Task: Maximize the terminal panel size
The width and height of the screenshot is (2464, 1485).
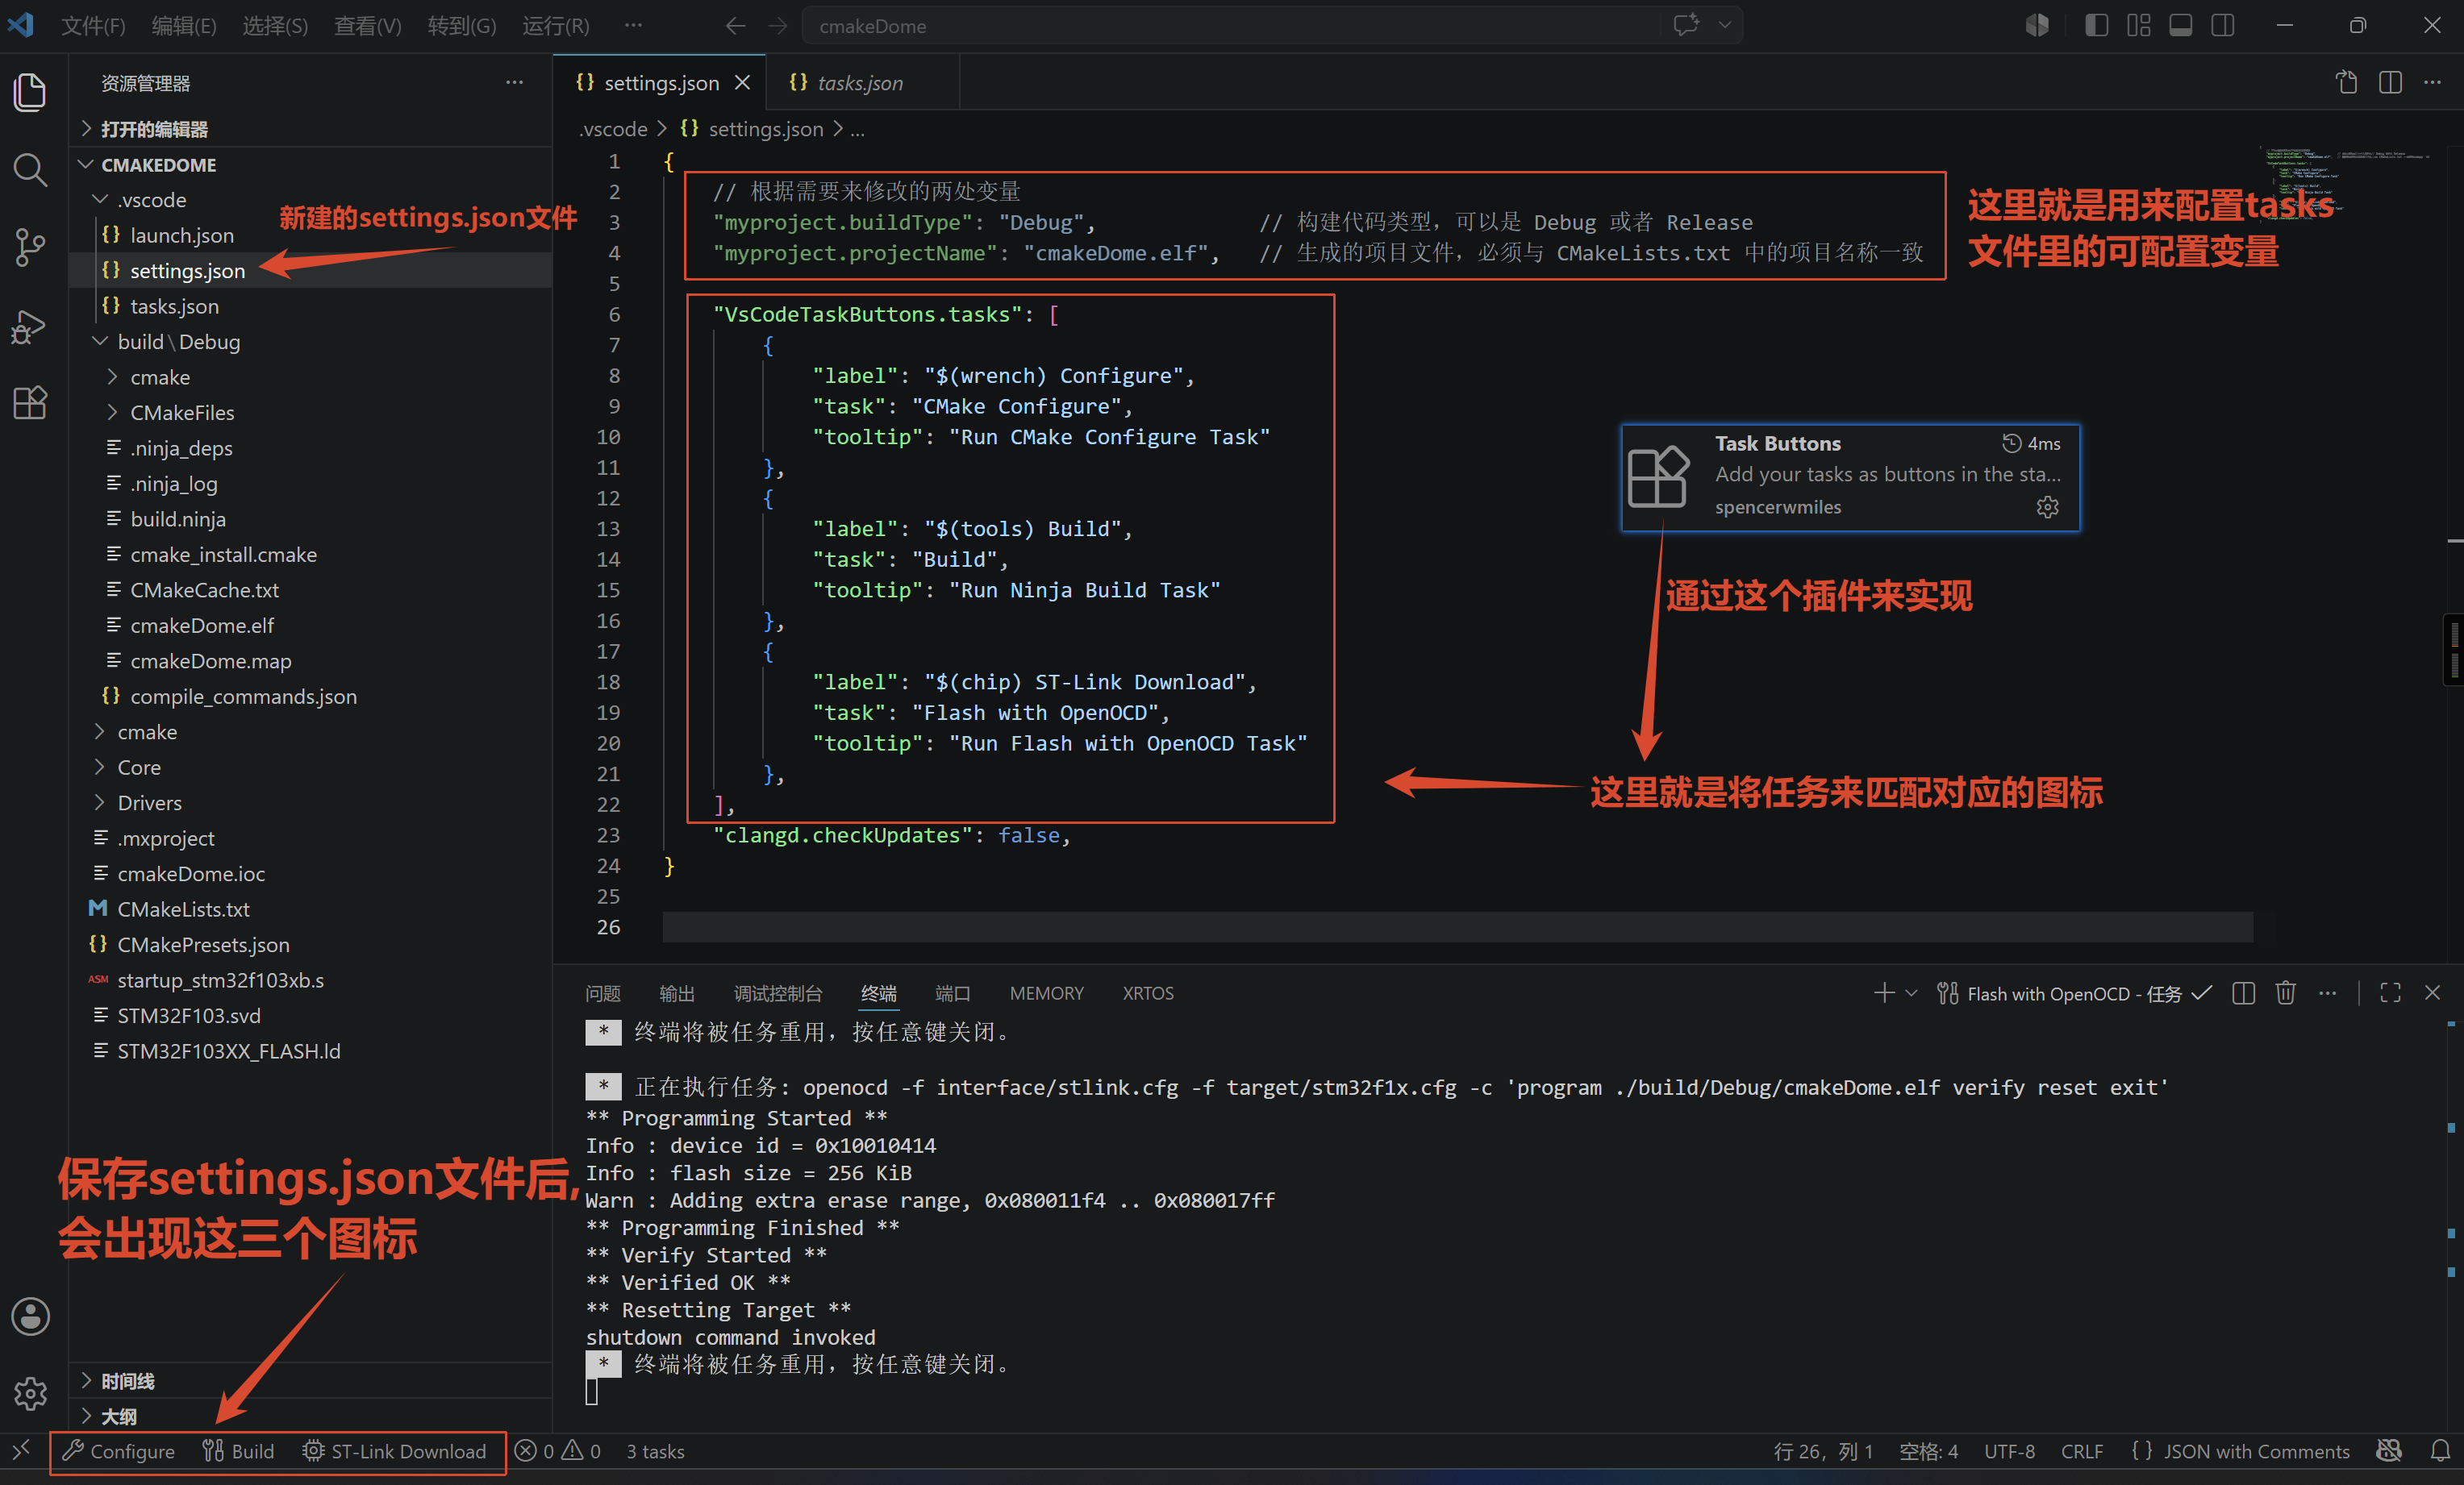Action: [2390, 993]
